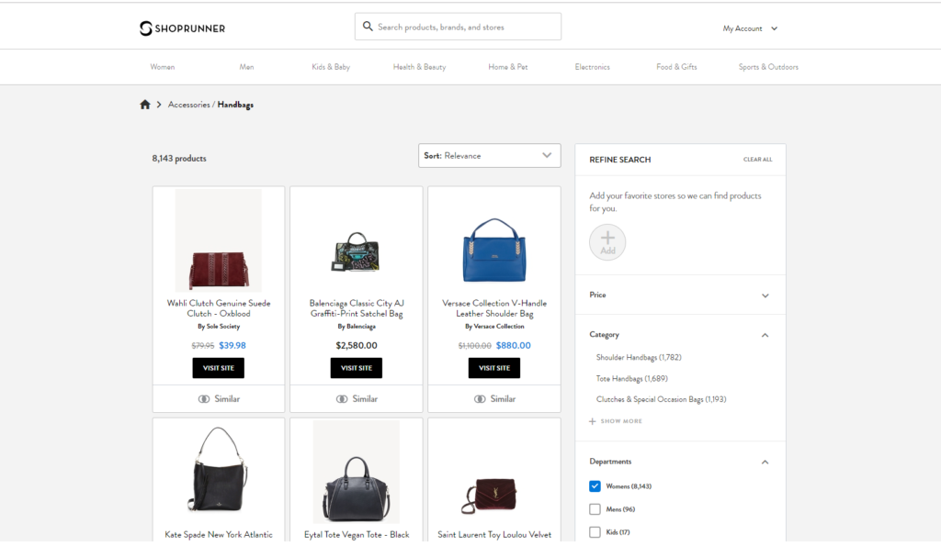
Task: Uncheck the Womens department checkbox
Action: click(595, 486)
